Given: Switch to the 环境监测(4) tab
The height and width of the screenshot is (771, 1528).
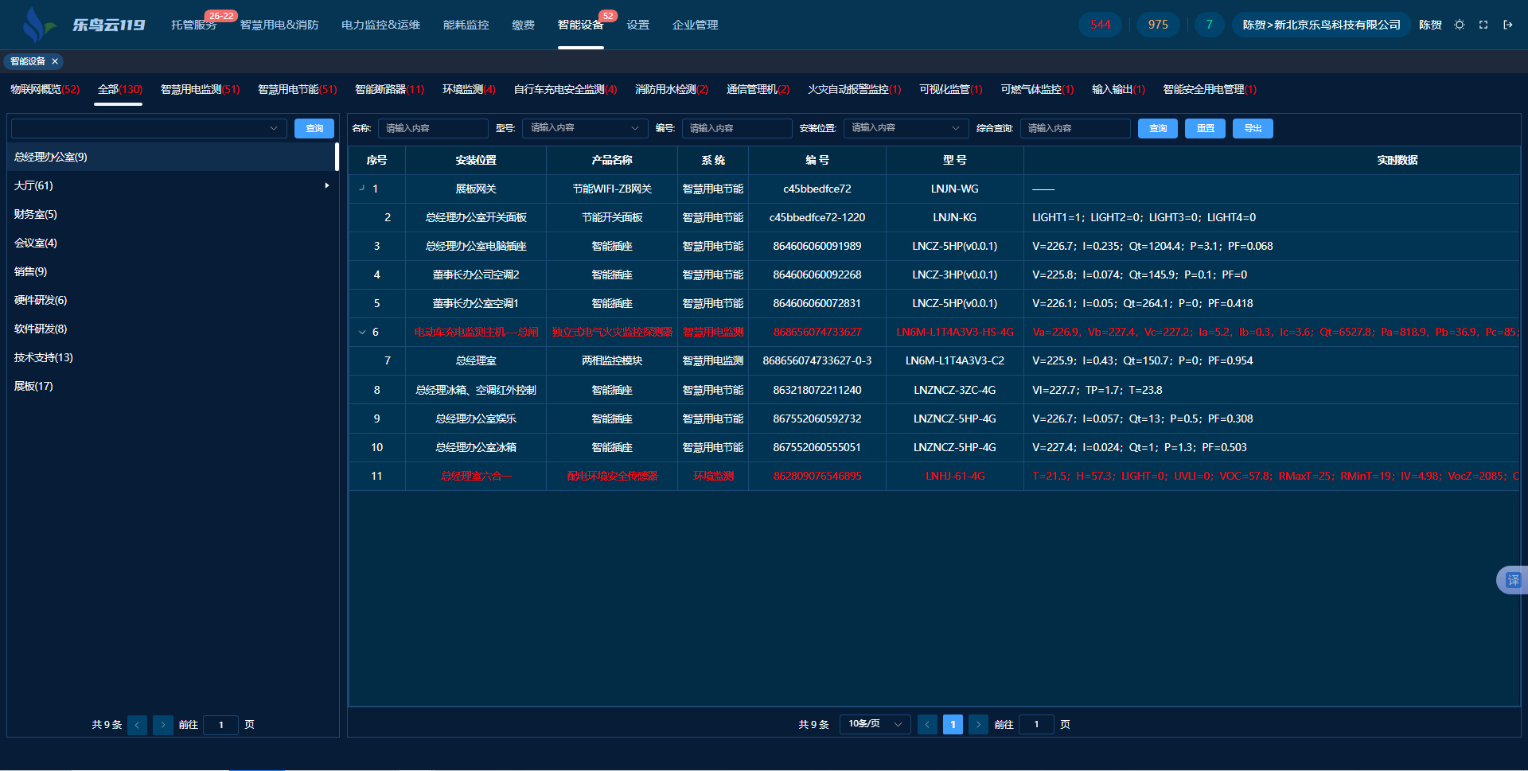Looking at the screenshot, I should point(469,89).
